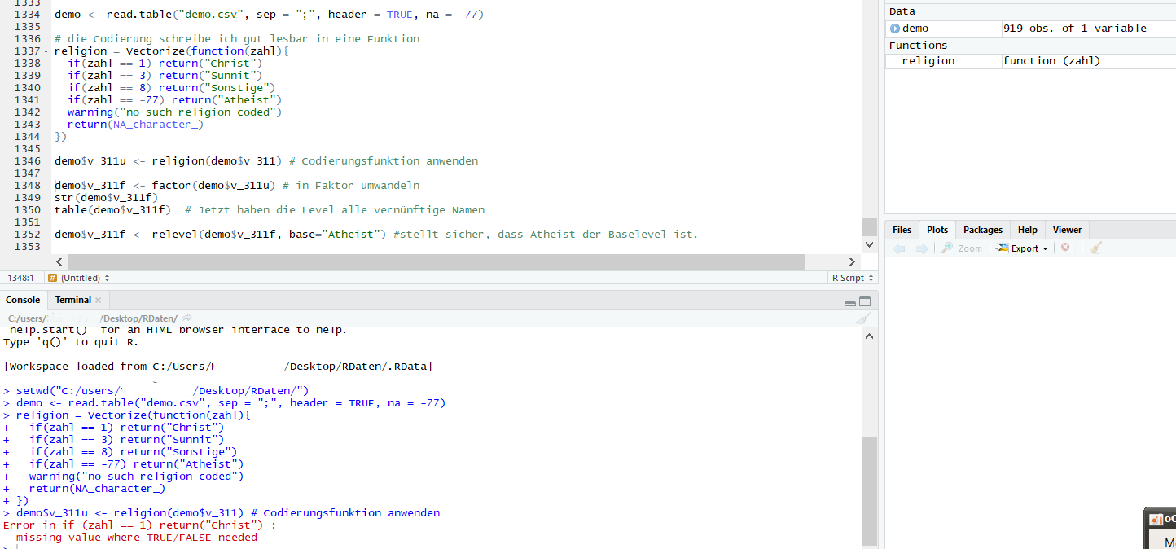Click next plot right arrow

point(921,248)
